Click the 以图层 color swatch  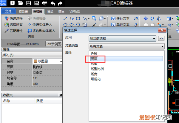point(36,61)
